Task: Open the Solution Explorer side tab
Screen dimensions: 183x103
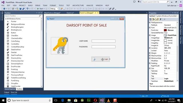Action: 181,17
